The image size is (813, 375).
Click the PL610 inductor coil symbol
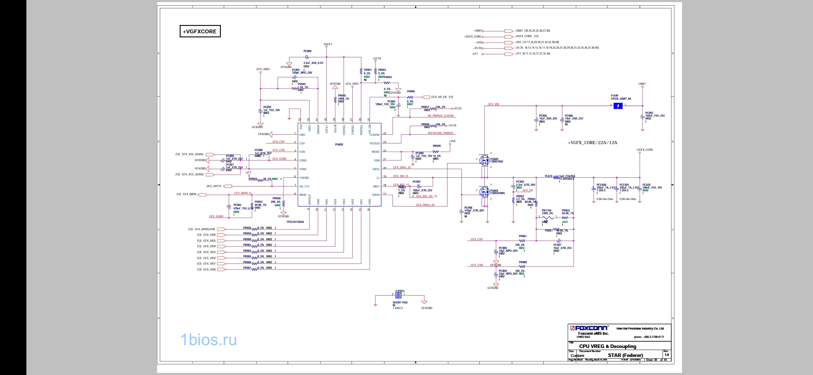(556, 177)
